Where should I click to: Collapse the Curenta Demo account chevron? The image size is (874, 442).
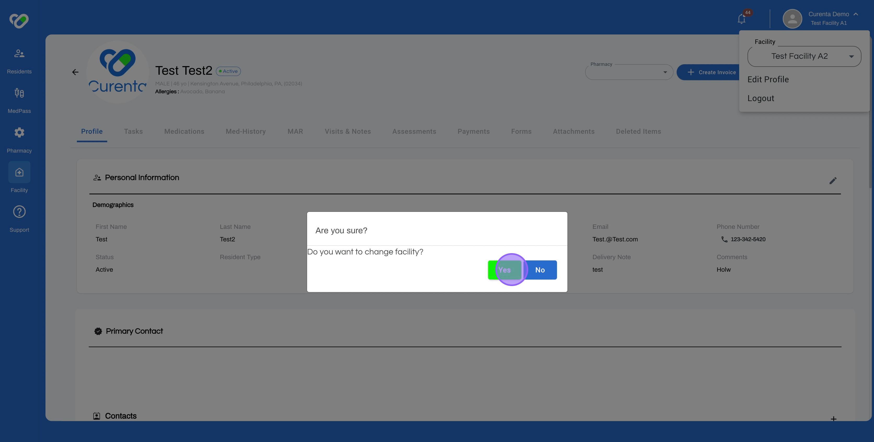click(x=856, y=14)
